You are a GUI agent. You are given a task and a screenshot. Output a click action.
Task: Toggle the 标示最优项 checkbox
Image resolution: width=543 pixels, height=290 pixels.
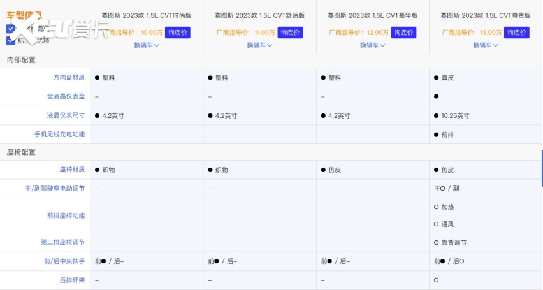click(x=11, y=40)
